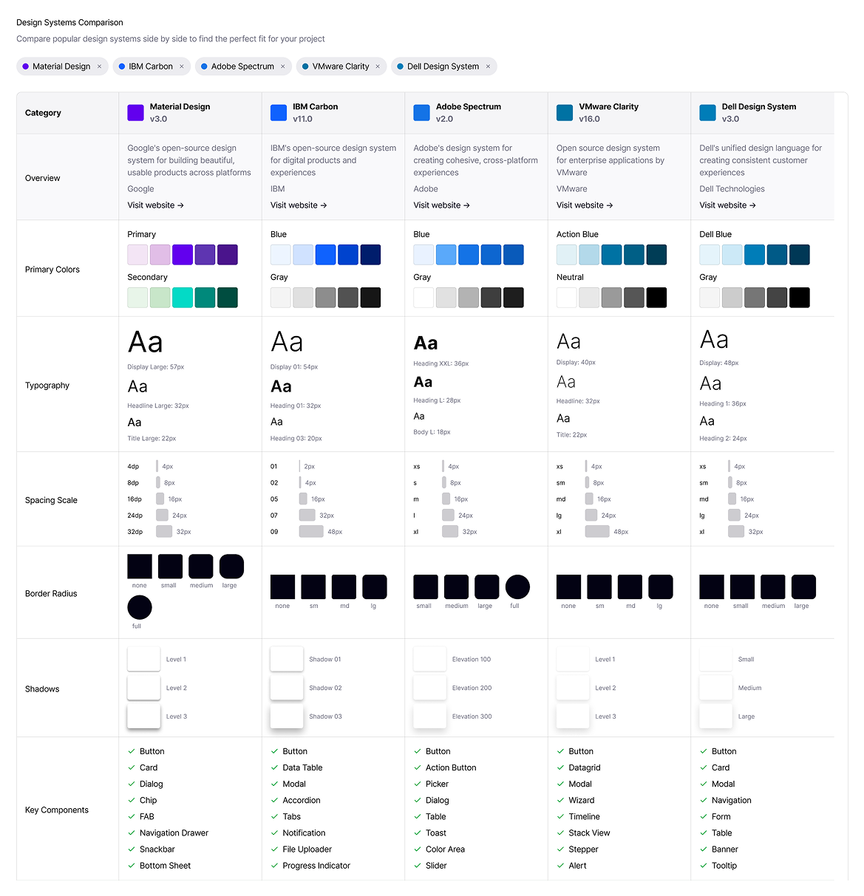The height and width of the screenshot is (896, 864).
Task: Click the IBM Carbon blue logo icon
Action: [x=279, y=112]
